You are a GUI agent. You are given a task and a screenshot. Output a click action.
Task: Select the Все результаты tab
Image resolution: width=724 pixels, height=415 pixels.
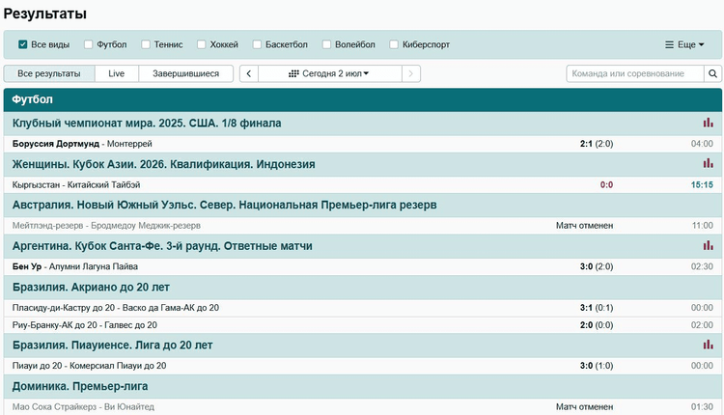pyautogui.click(x=49, y=73)
